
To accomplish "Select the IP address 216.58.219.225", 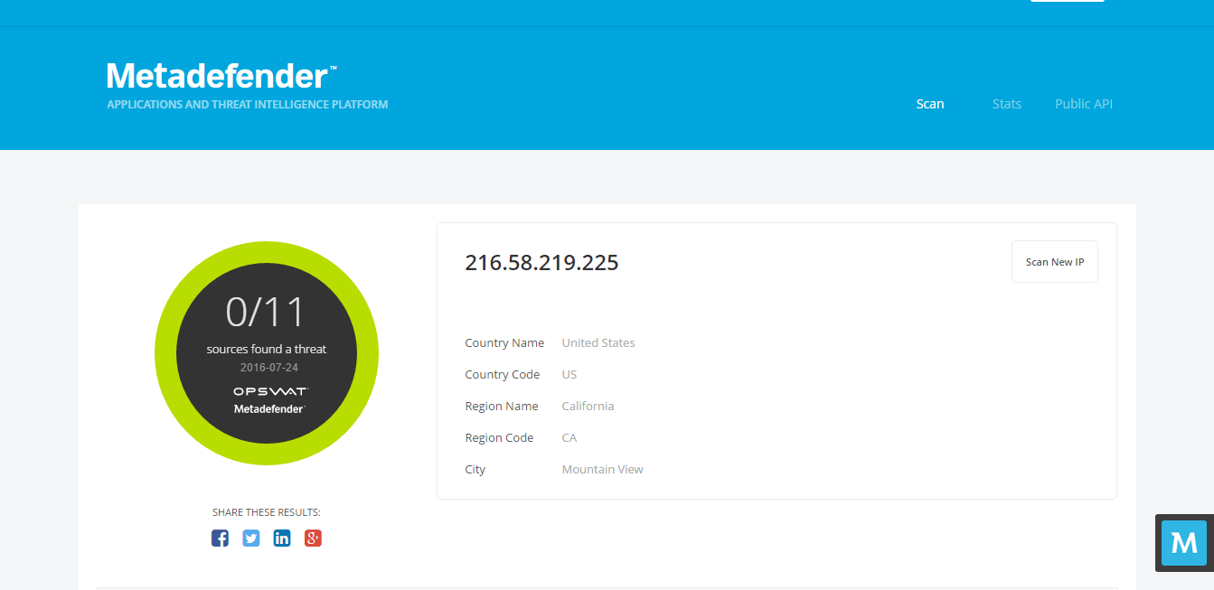I will 541,263.
